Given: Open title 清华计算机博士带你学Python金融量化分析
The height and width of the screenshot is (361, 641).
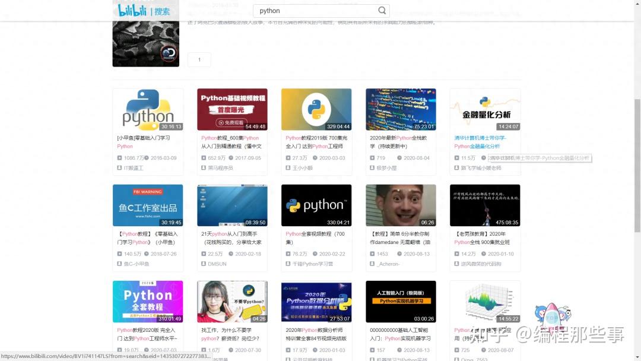Looking at the screenshot, I should pos(480,142).
